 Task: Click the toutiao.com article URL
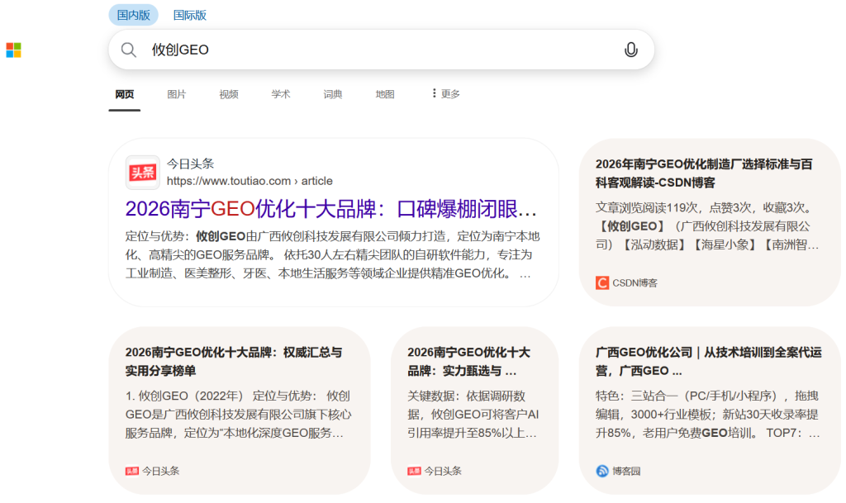(x=250, y=181)
